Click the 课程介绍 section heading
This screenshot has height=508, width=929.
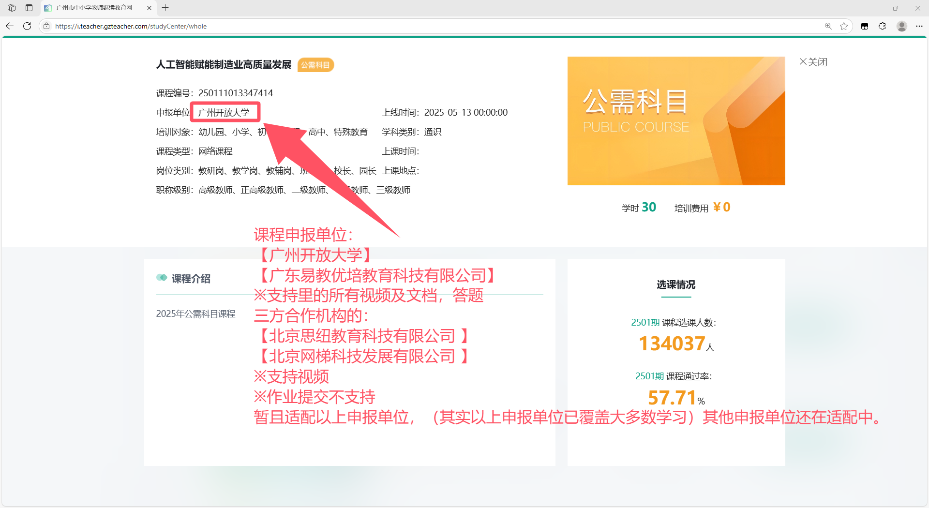191,279
